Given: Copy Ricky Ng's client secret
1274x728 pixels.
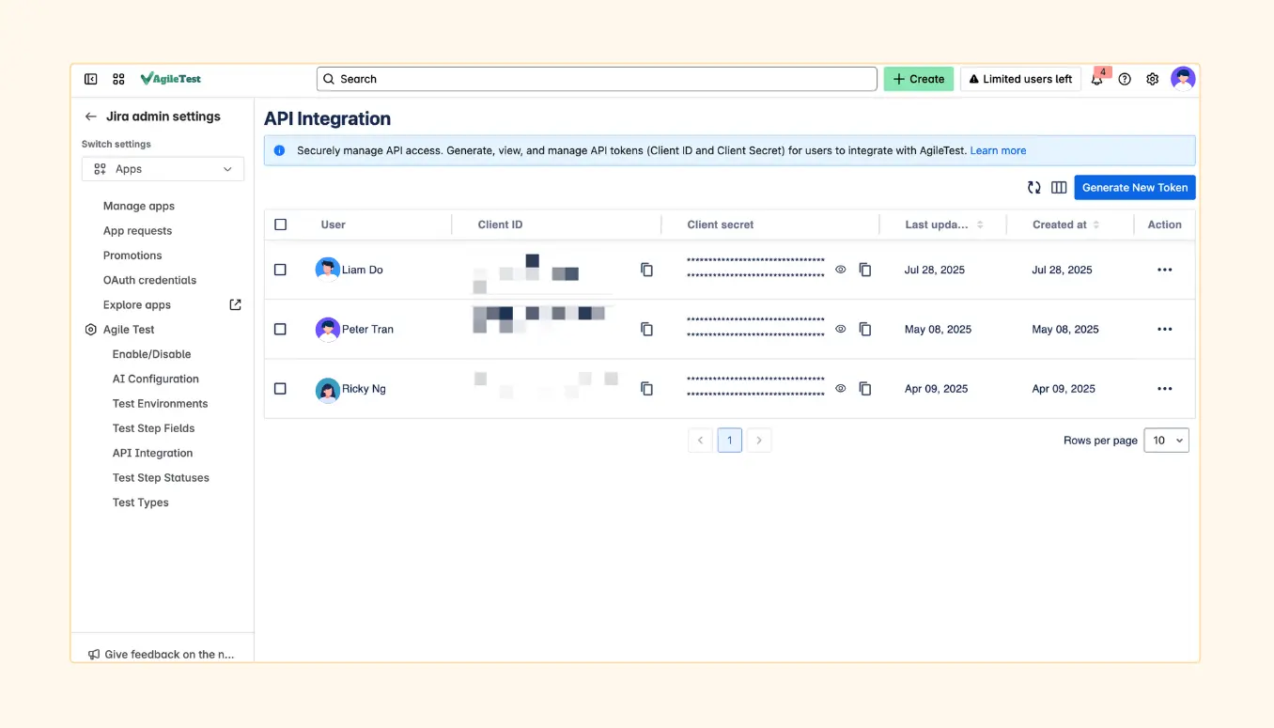Looking at the screenshot, I should pyautogui.click(x=865, y=388).
